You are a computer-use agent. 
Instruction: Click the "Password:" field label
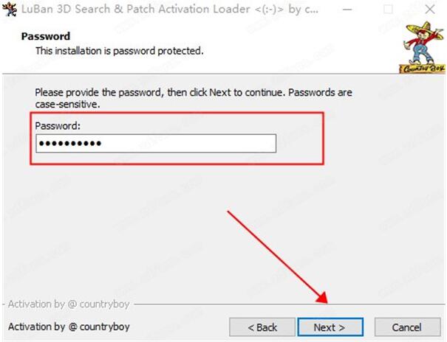pyautogui.click(x=58, y=125)
